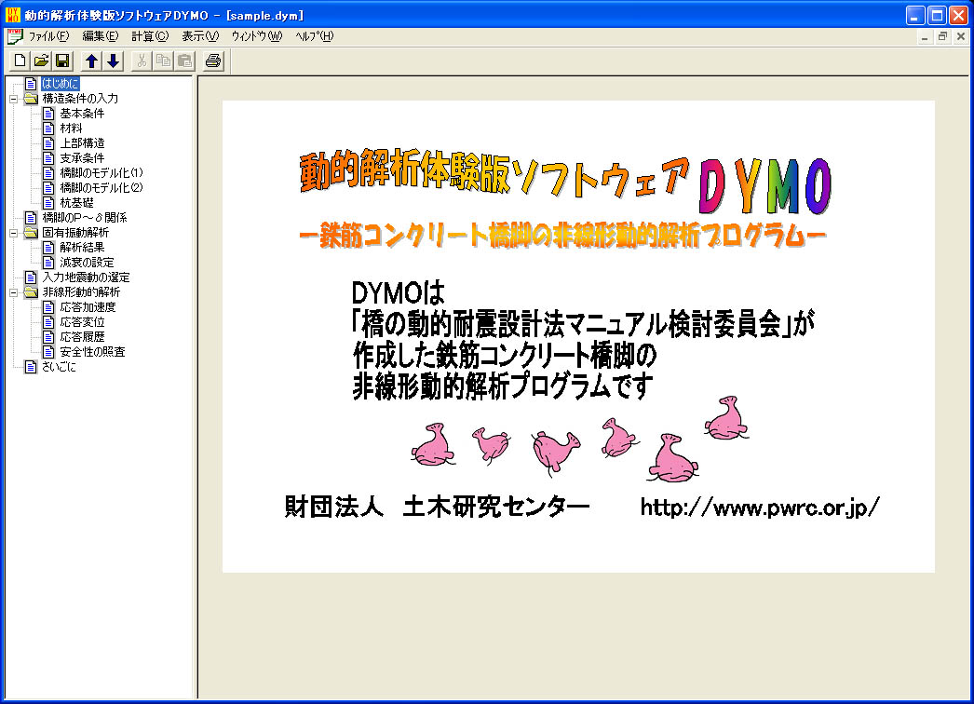Select 橋脚のモデル化(1) in the tree
This screenshot has width=974, height=704.
(101, 172)
